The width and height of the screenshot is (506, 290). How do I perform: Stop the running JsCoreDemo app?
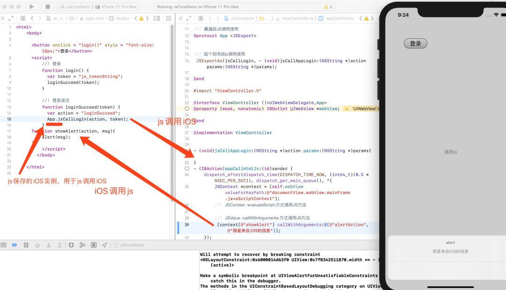click(47, 7)
